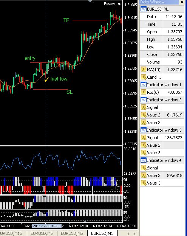Screen dimensions: 187x236
Task: Click the RSI(6) value 70.0367
Action: click(175, 92)
